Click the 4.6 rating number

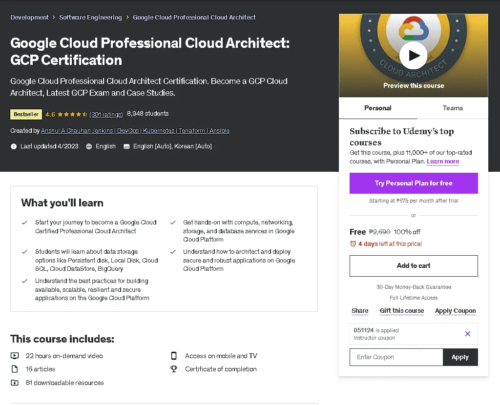50,114
